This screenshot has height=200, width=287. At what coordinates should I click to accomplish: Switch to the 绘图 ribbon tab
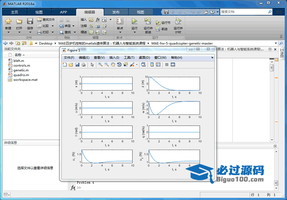[x=39, y=12]
